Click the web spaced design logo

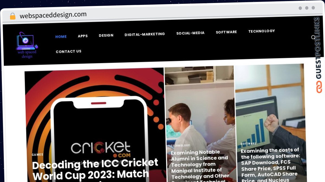pos(27,45)
